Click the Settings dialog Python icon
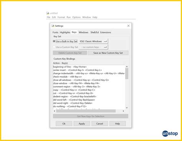Screen dimensions: 182x141 pos(53,26)
